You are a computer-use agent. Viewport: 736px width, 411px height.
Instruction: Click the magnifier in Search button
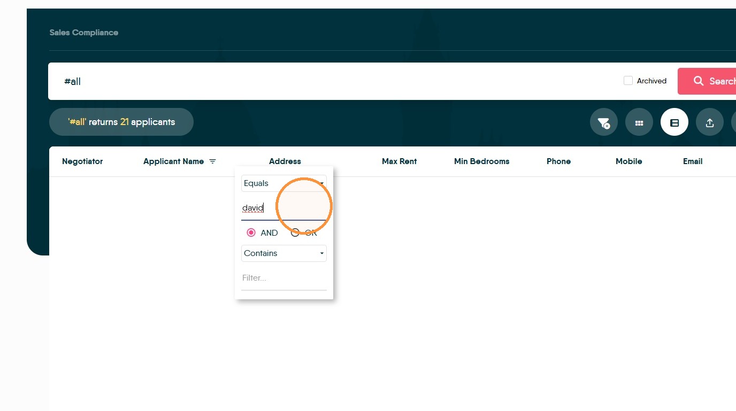(699, 81)
